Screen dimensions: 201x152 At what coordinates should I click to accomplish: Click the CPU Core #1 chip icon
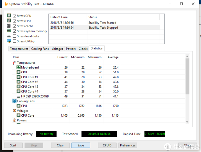pyautogui.click(x=18, y=77)
